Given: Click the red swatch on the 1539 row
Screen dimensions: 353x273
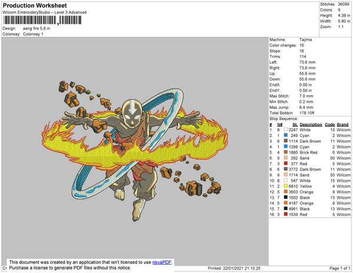Looking at the screenshot, I should pos(286,214).
